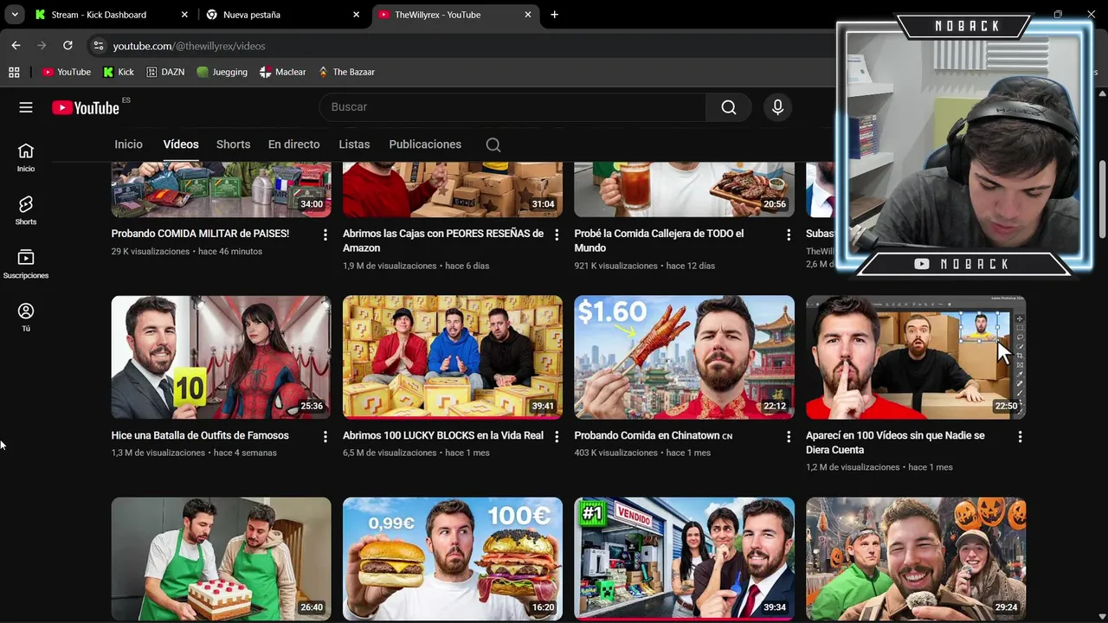Open options for Comida Callejera video

pyautogui.click(x=789, y=234)
